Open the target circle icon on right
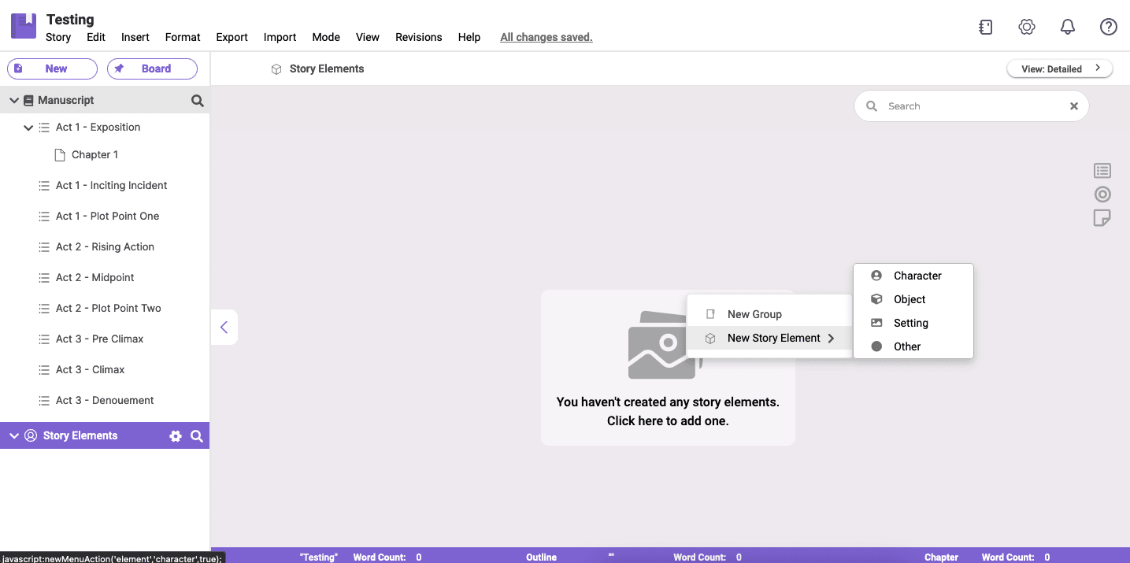1130x563 pixels. point(1102,194)
